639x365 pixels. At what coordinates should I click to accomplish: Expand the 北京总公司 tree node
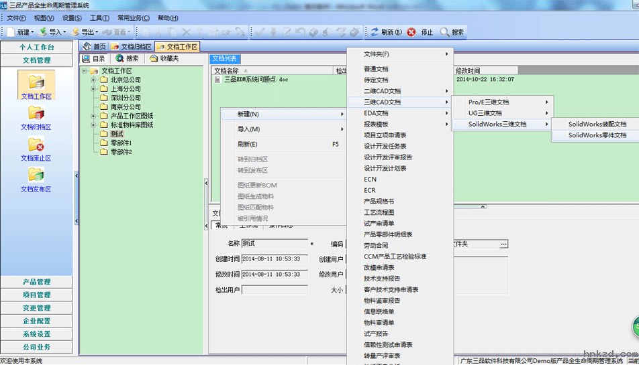93,80
